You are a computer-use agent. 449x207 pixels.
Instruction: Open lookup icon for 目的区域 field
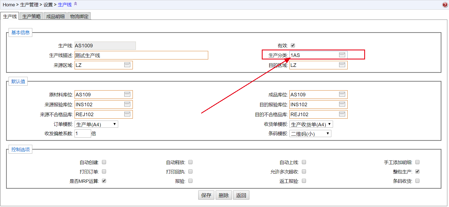click(x=342, y=65)
